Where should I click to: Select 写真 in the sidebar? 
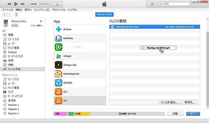pyautogui.click(x=22, y=61)
